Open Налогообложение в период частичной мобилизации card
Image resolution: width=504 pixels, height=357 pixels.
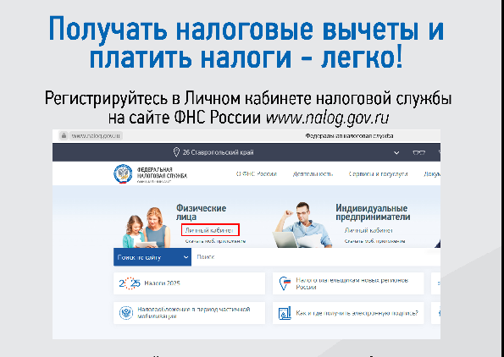pyautogui.click(x=190, y=313)
